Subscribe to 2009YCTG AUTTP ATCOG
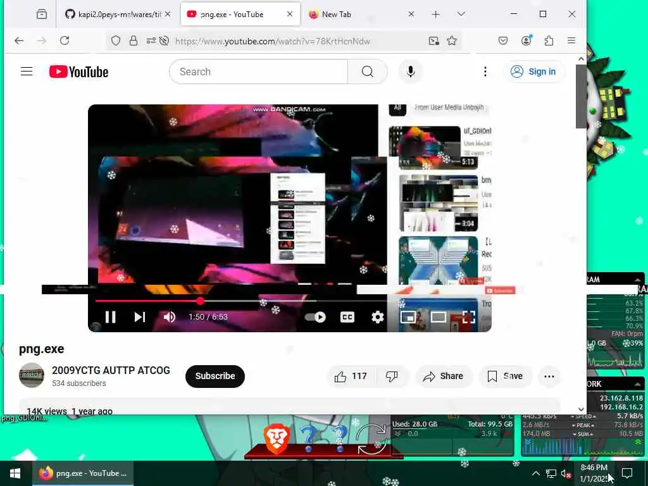Image resolution: width=648 pixels, height=486 pixels. coord(215,376)
